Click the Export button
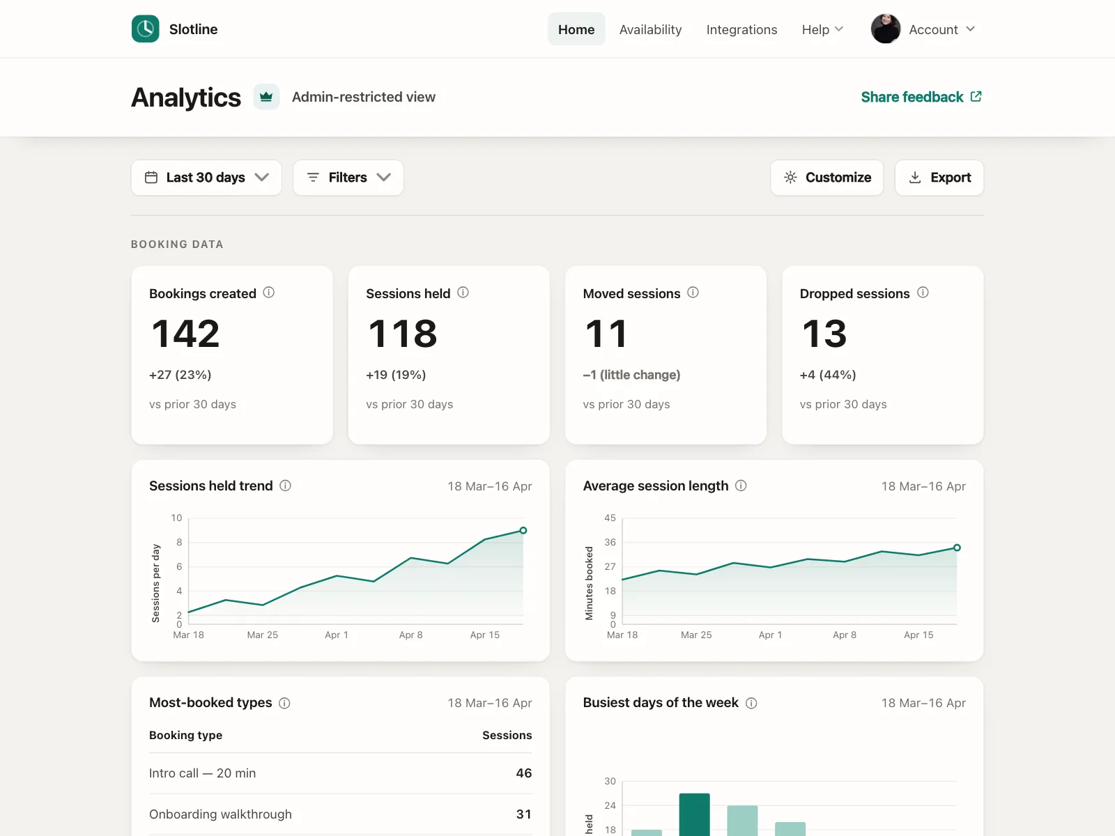1115x836 pixels. pyautogui.click(x=939, y=178)
